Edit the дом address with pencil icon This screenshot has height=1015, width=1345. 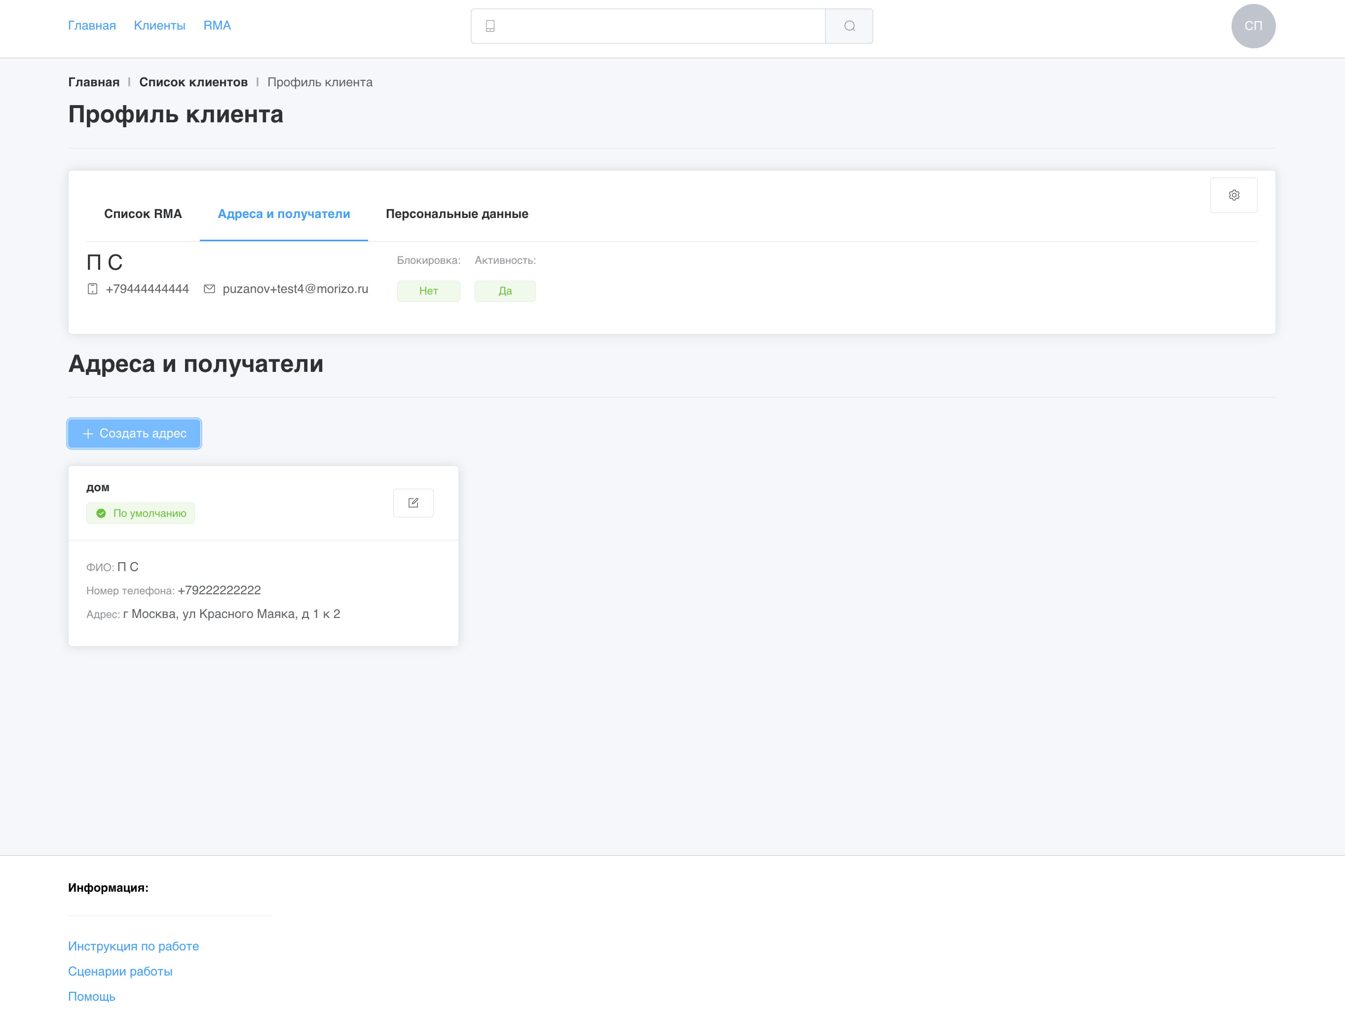(413, 503)
